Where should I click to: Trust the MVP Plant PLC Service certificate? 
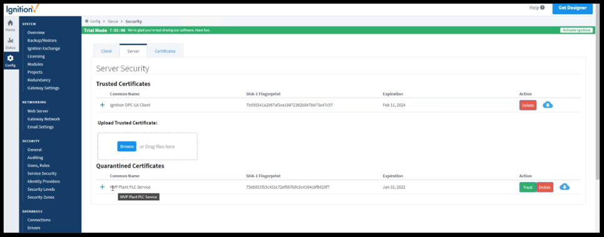(528, 188)
